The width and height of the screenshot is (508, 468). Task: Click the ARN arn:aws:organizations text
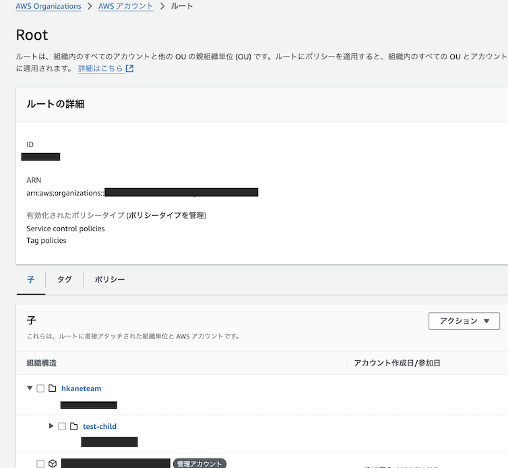point(65,193)
